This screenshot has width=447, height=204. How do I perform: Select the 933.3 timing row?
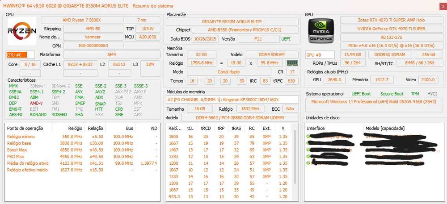tap(229, 196)
